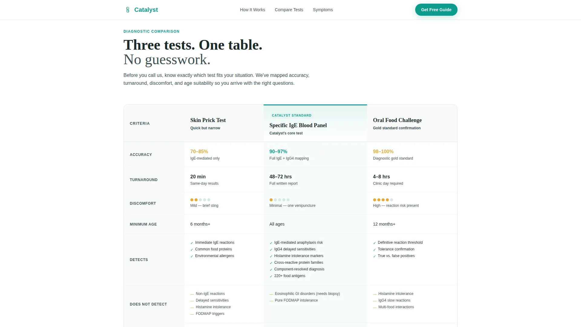Screen dimensions: 581x327
Task: Click the Minimal — one venipuncture text
Action: click(292, 206)
